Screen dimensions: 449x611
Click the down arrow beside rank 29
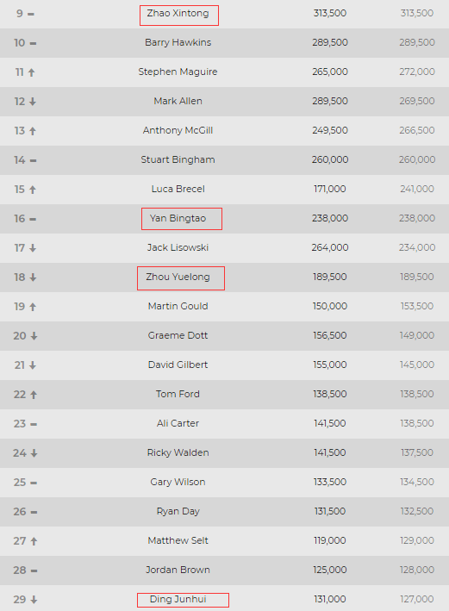pyautogui.click(x=34, y=600)
